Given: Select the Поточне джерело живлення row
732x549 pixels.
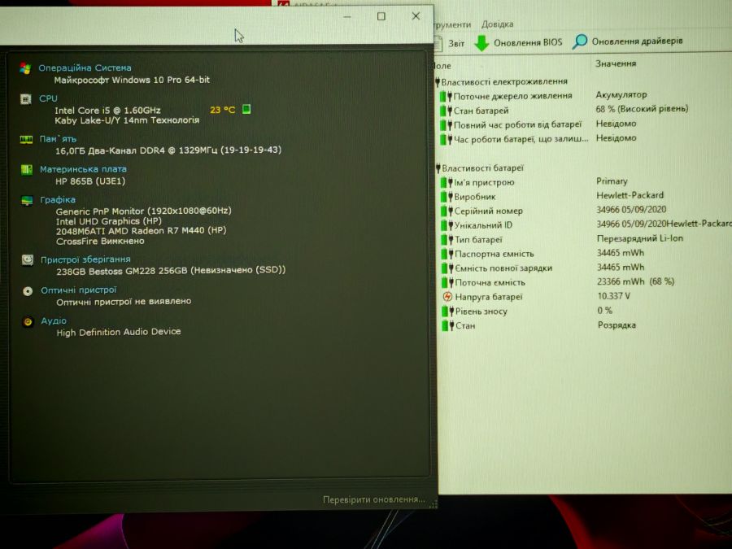Looking at the screenshot, I should (x=543, y=96).
